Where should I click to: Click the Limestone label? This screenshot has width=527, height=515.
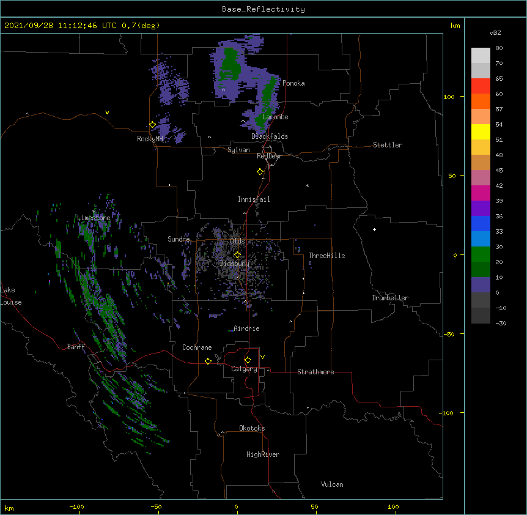tap(94, 218)
